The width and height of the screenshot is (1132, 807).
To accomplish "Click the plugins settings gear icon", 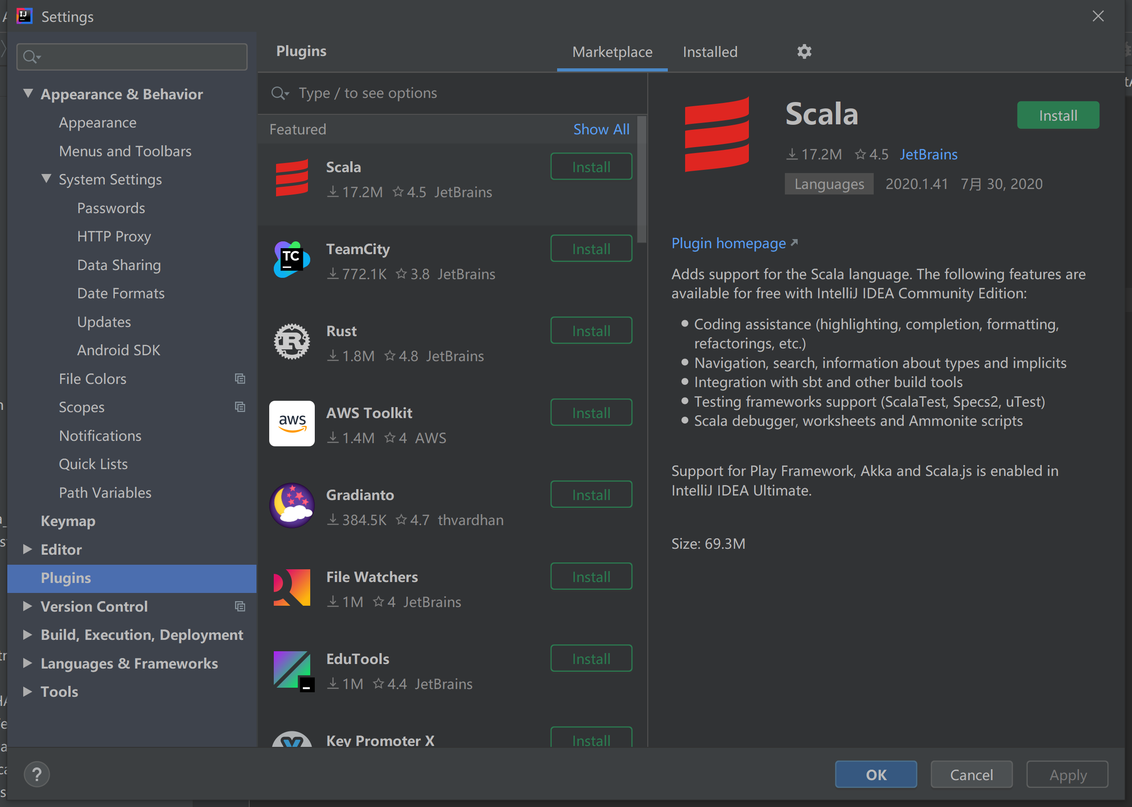I will tap(804, 51).
